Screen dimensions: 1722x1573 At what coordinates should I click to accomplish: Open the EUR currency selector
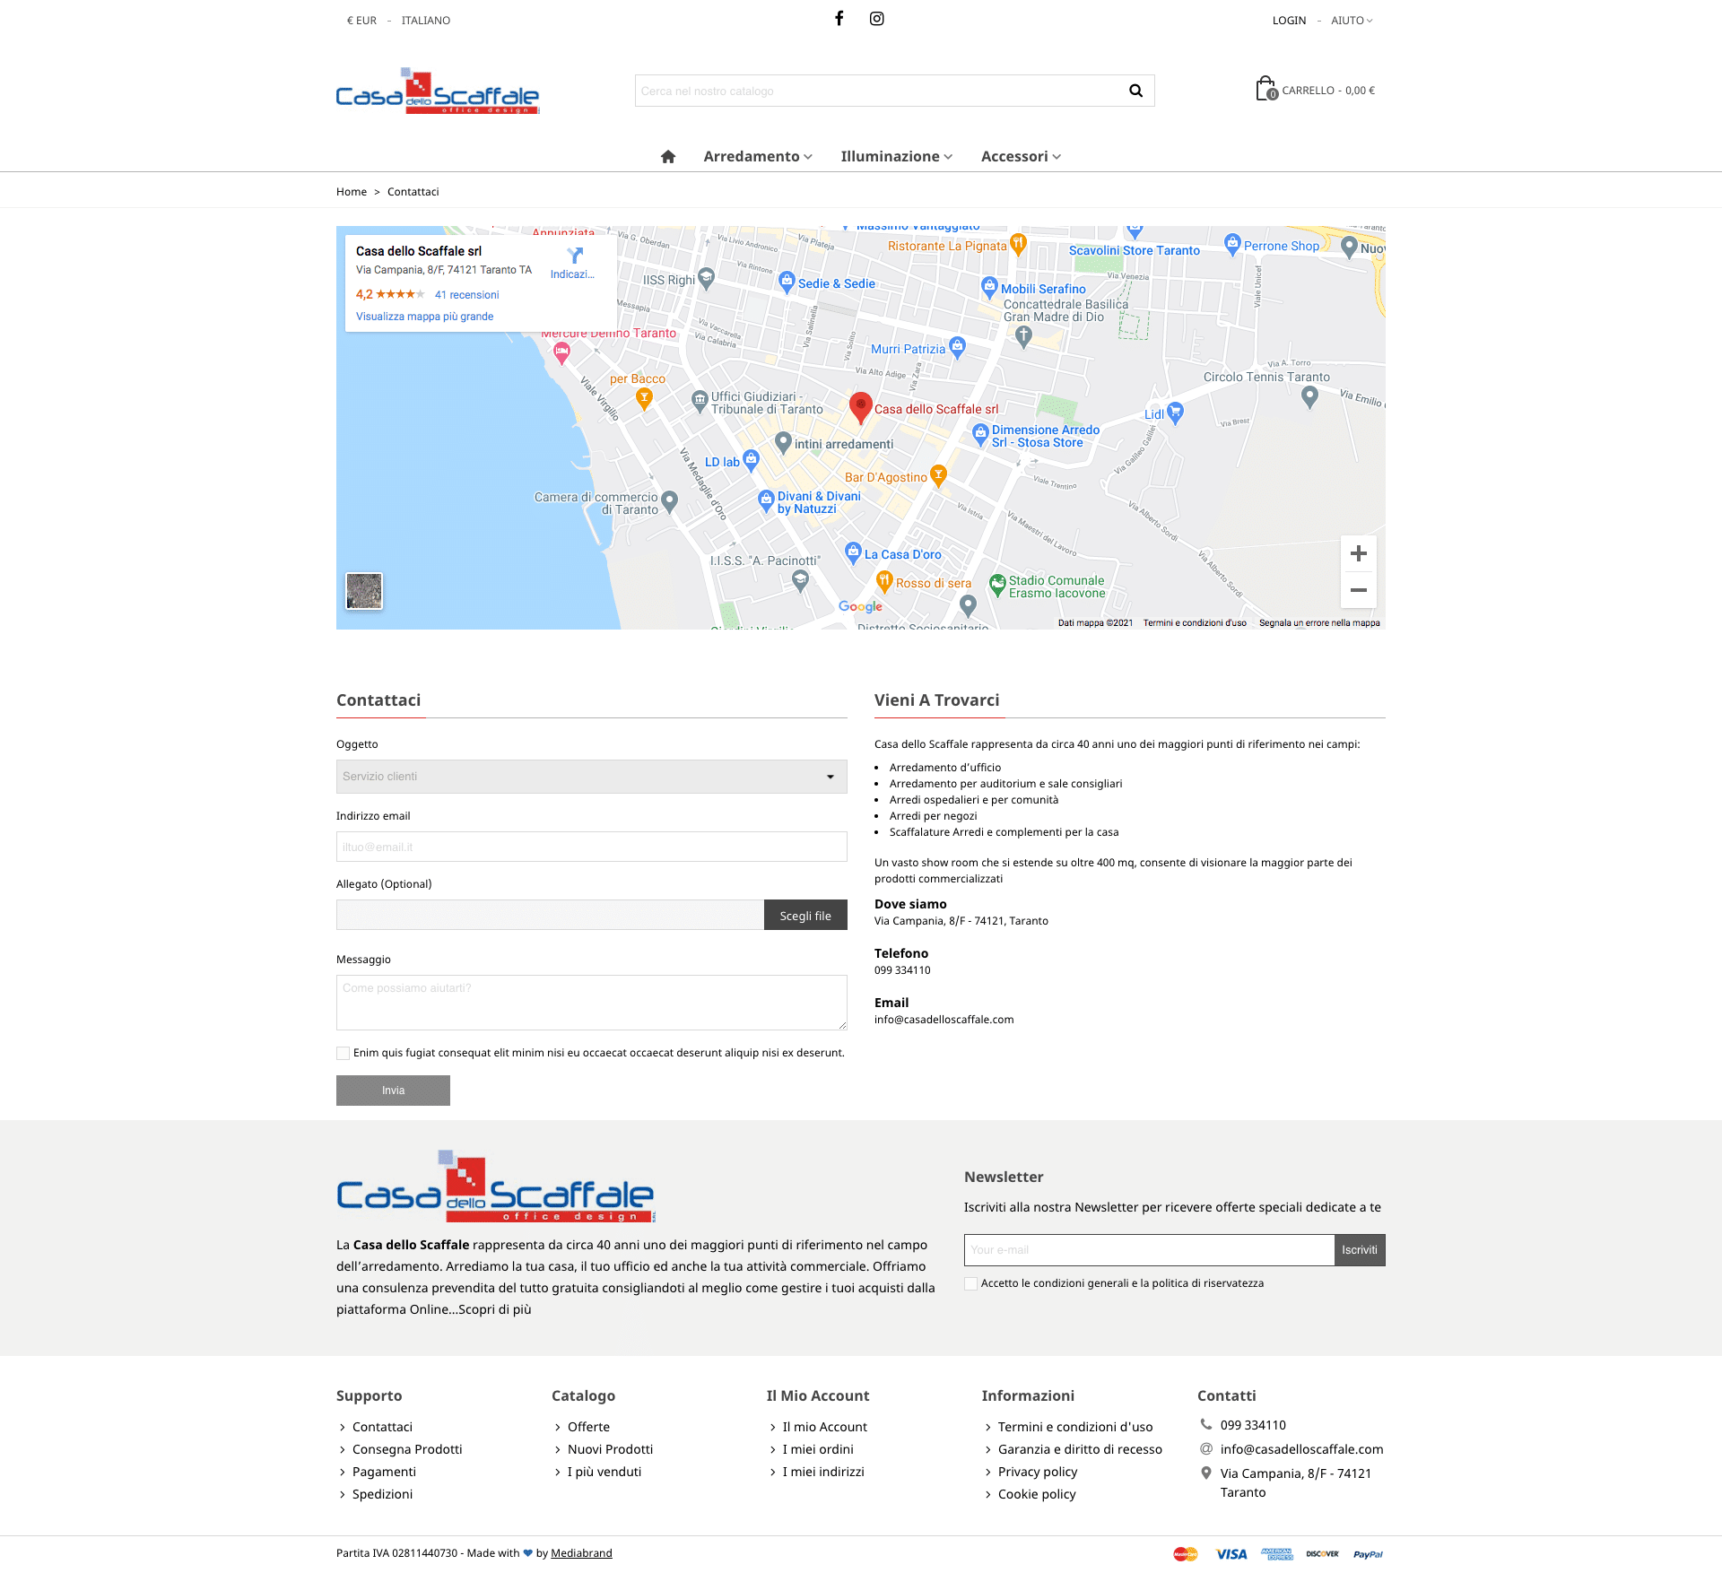[x=361, y=21]
